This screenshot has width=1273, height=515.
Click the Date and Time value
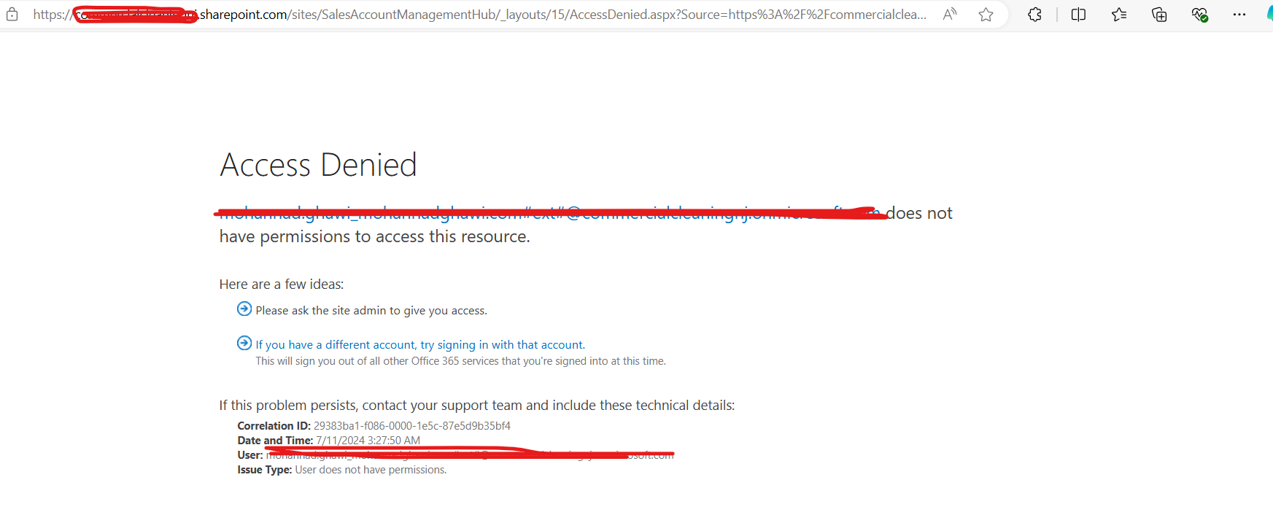click(368, 441)
